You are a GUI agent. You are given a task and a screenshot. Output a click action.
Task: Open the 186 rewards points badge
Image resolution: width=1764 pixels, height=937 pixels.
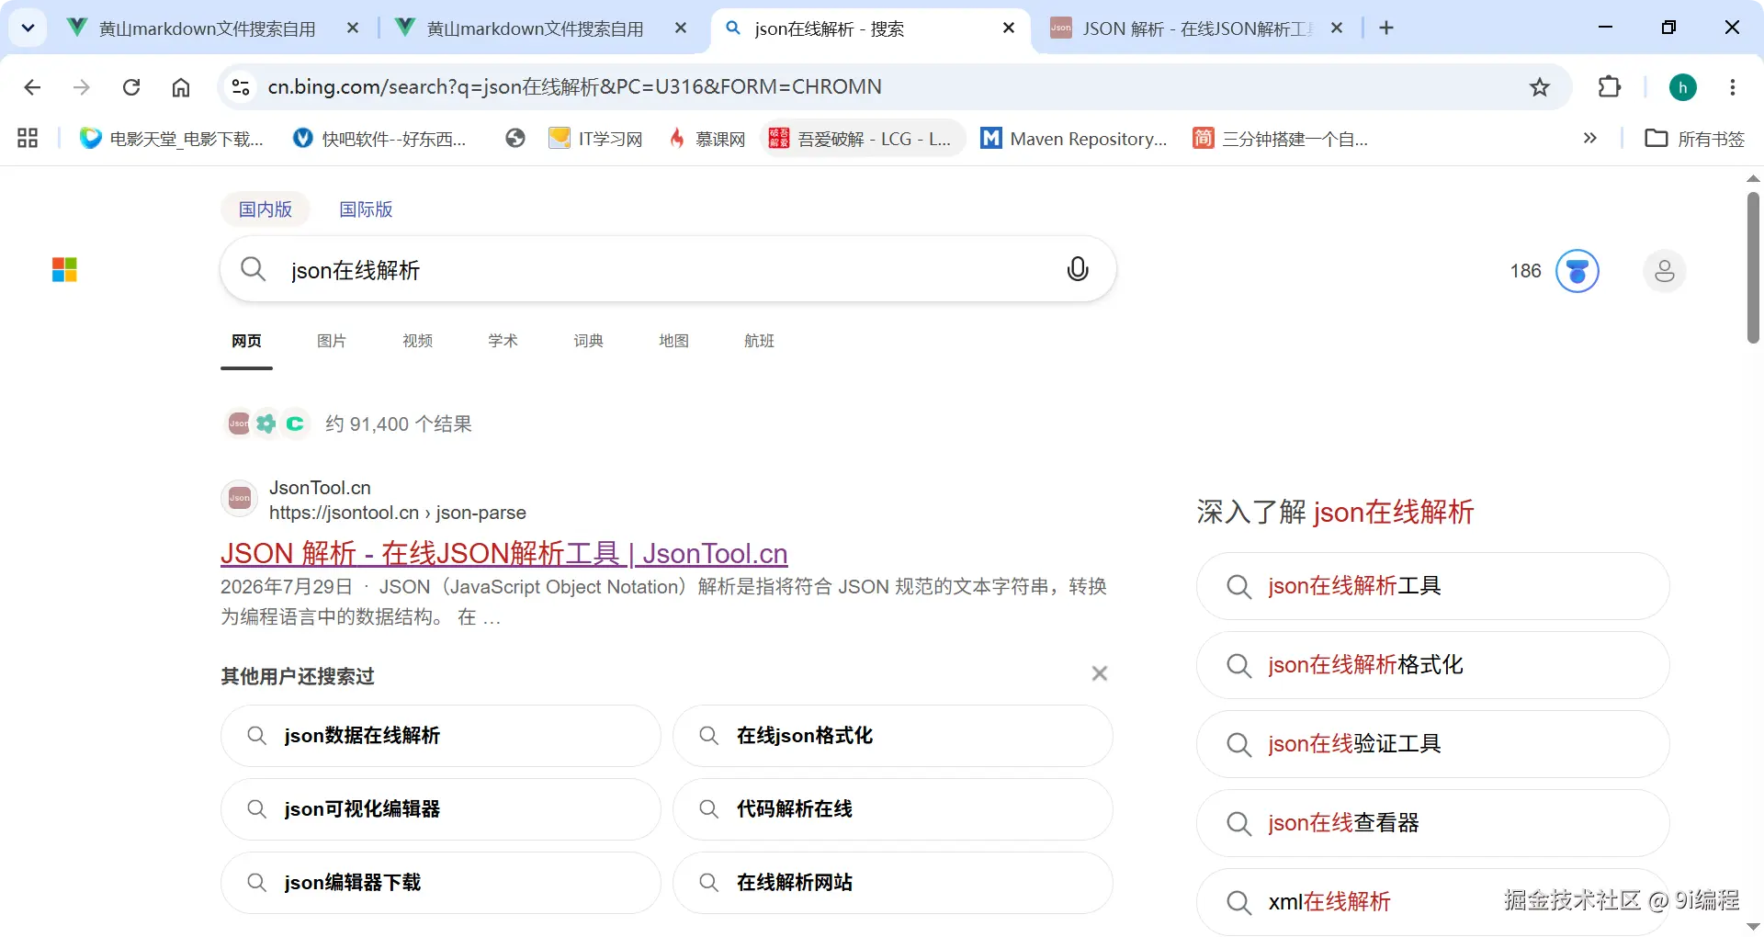1554,271
